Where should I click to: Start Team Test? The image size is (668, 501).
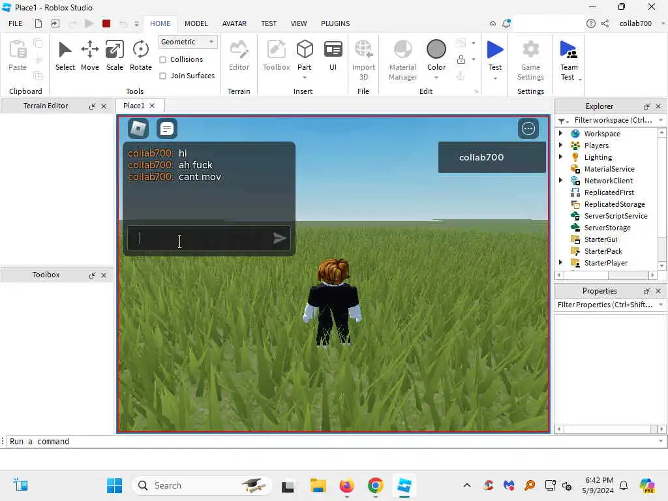click(x=569, y=59)
